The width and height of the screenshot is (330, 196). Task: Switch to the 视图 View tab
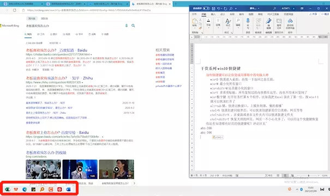click(251, 14)
